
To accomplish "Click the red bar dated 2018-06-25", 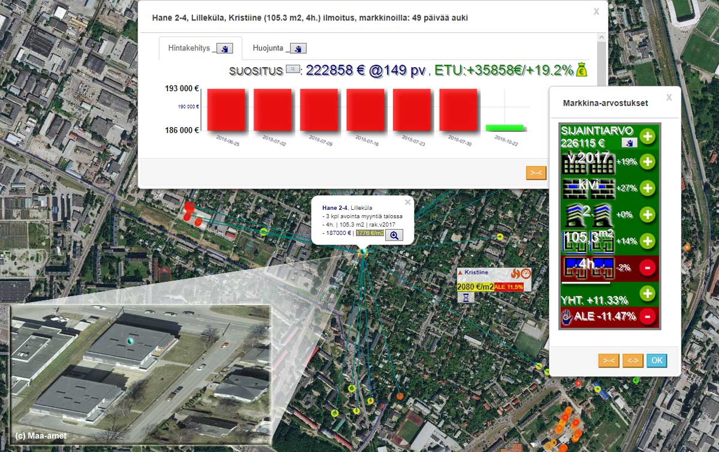I will (x=226, y=110).
